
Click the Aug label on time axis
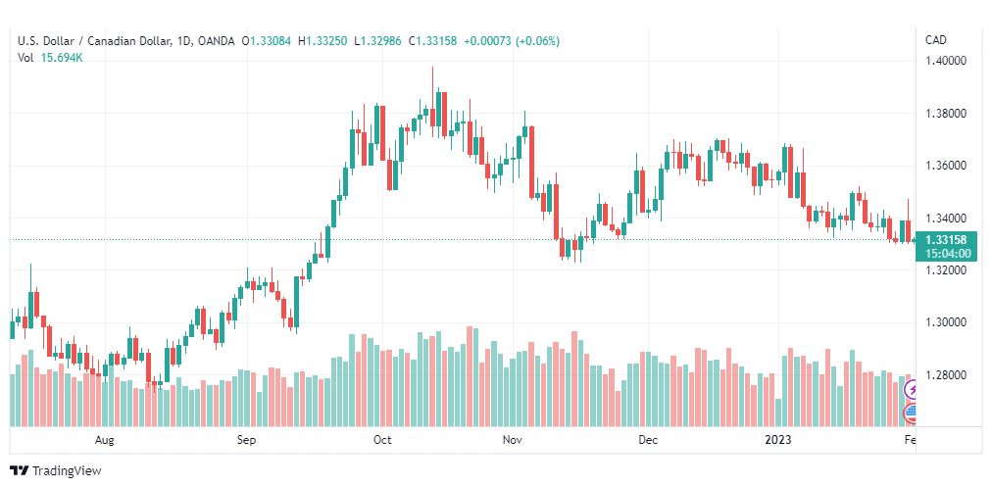tap(105, 440)
